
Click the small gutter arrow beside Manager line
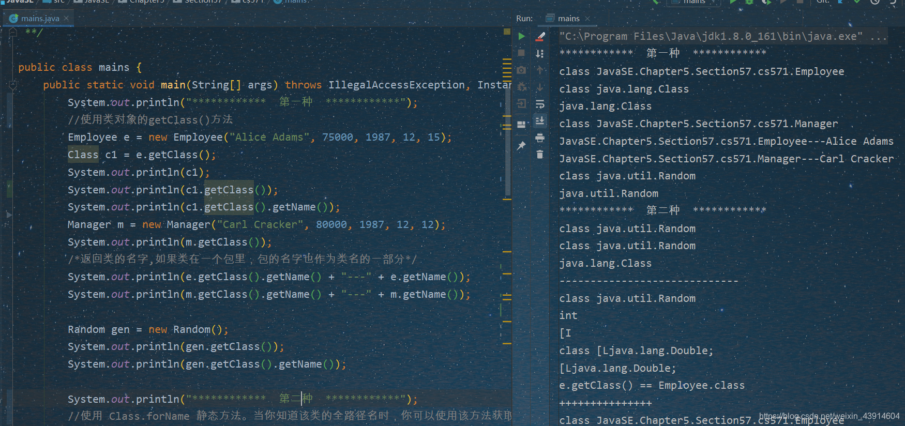pyautogui.click(x=9, y=214)
